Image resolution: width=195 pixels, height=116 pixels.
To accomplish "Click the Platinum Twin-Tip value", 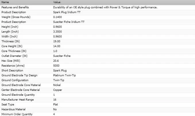I will [x=64, y=75].
